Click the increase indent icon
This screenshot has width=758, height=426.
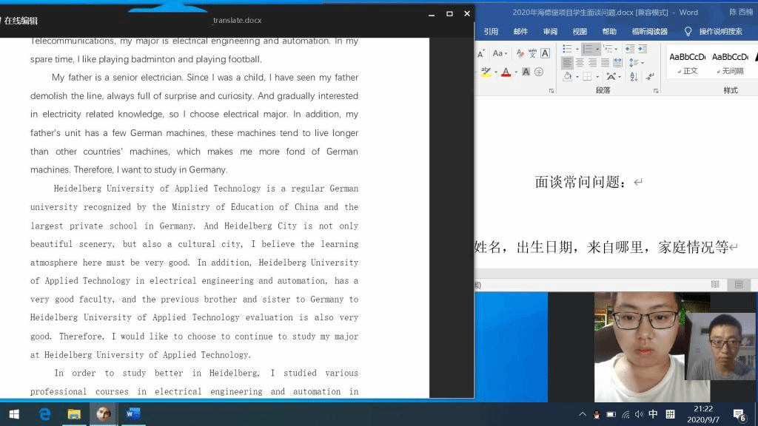(641, 49)
